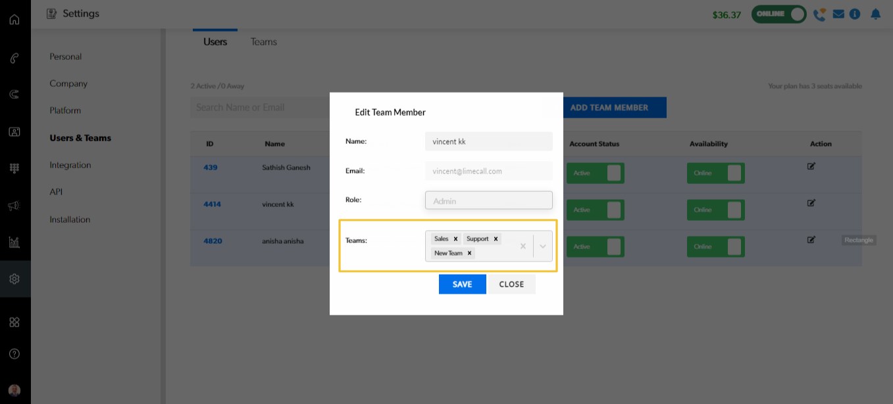Click the mail envelope icon in header
The image size is (893, 404).
click(x=838, y=14)
